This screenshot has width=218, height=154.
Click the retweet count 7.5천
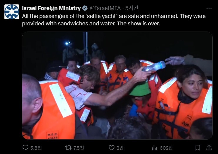coord(79,148)
